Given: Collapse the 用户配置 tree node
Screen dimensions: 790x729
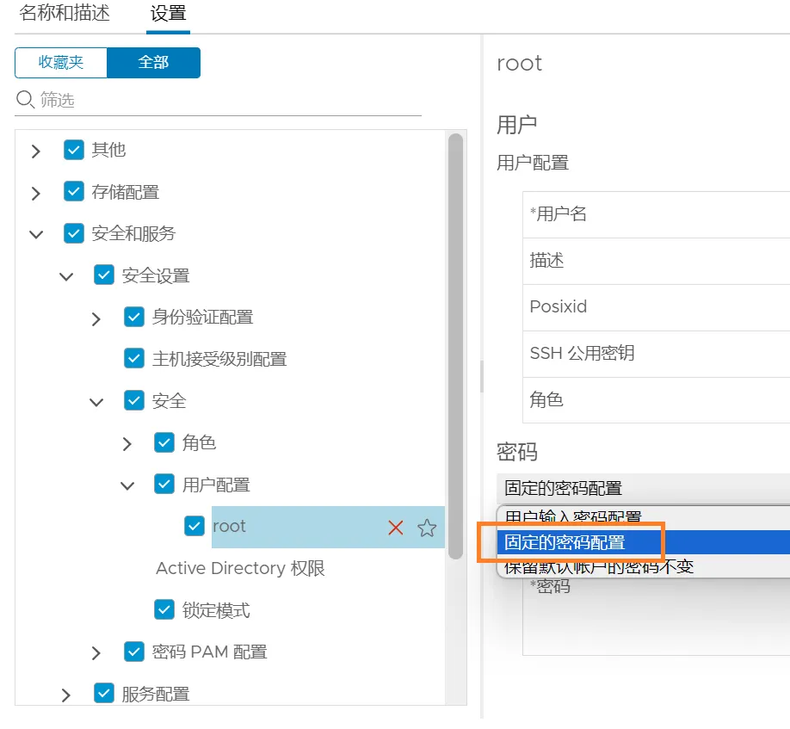Looking at the screenshot, I should pos(127,485).
